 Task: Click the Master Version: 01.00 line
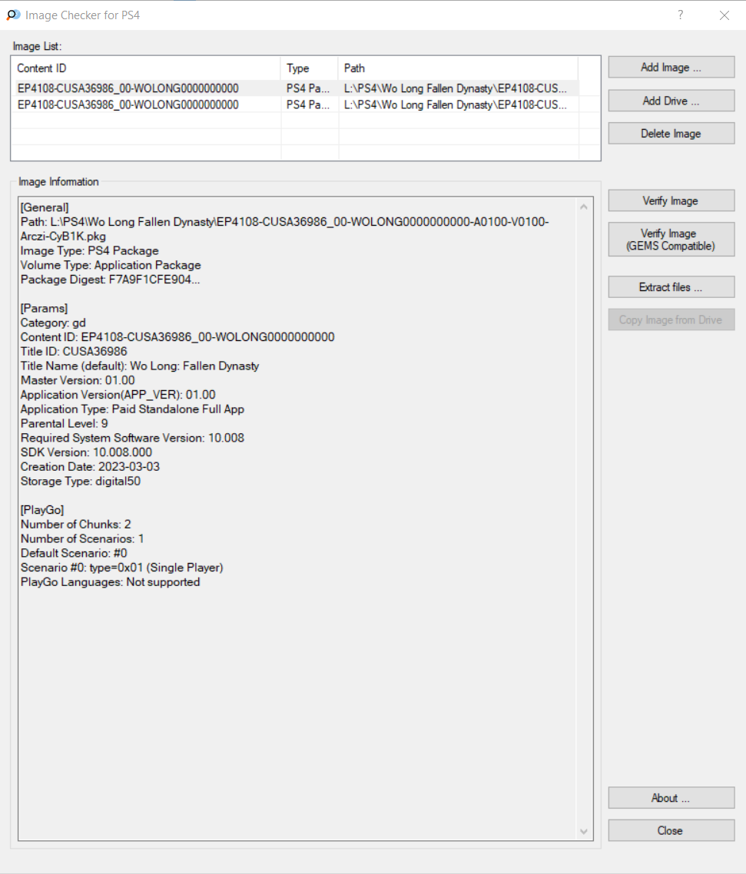78,381
